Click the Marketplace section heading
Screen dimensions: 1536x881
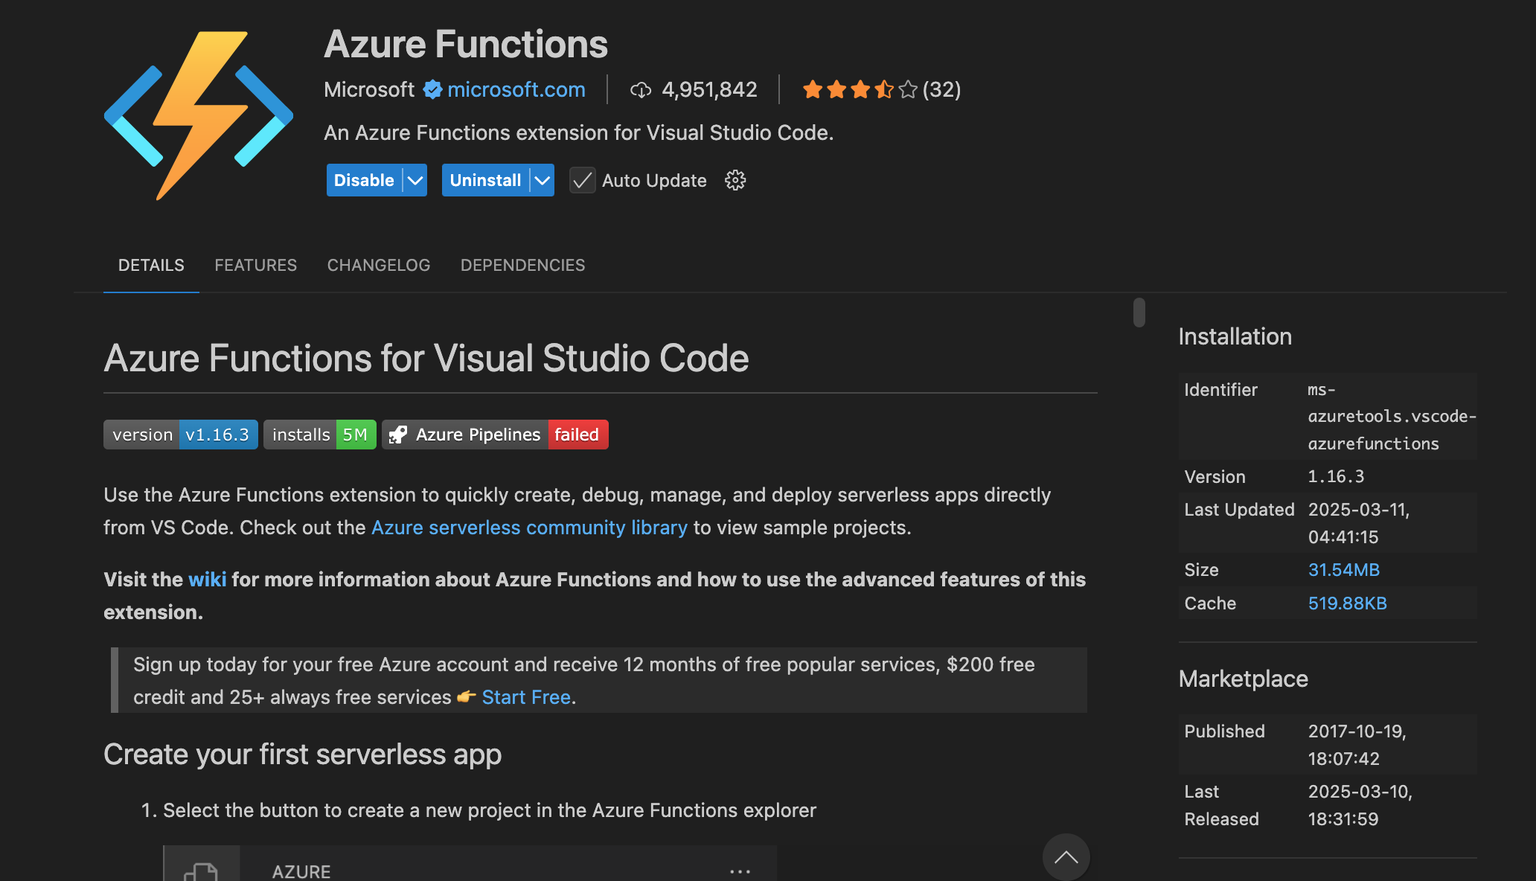1244,679
